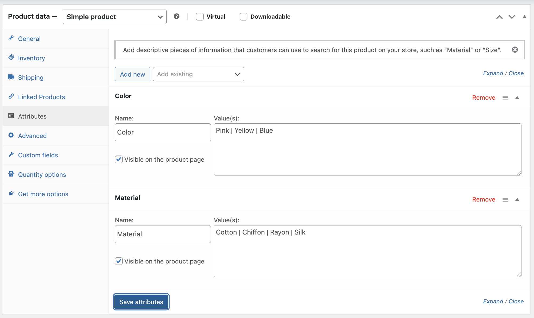Click the Material values text area
Viewport: 534px width, 318px height.
[367, 251]
